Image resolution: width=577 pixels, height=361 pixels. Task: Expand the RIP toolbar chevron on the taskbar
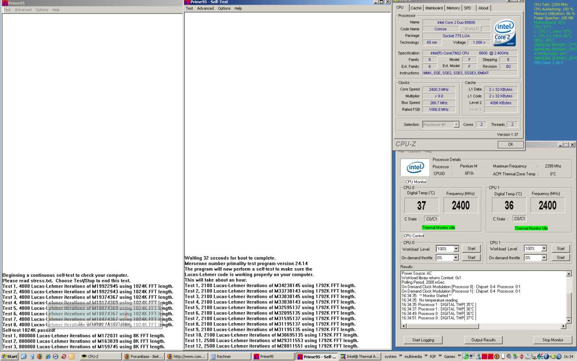(440, 356)
